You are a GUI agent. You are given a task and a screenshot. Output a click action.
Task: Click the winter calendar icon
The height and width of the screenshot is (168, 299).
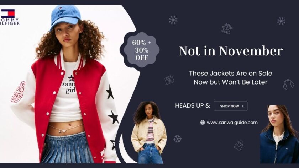pos(169,80)
